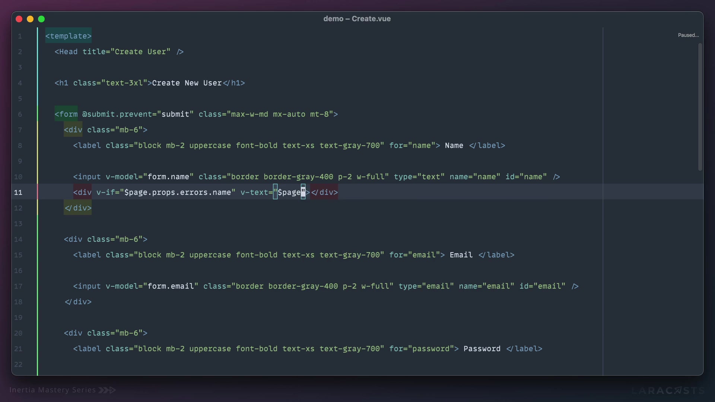
Task: Click line number 6 in gutter
Action: tap(20, 114)
